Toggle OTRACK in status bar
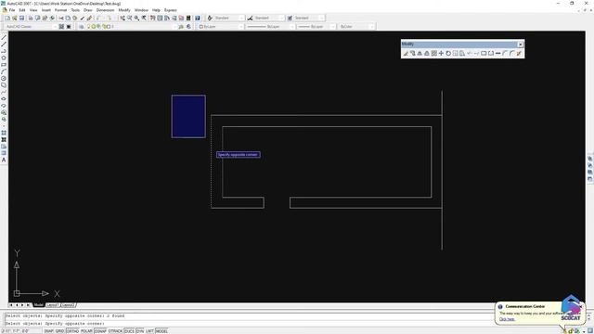Viewport: 594px width, 334px height. click(x=115, y=331)
